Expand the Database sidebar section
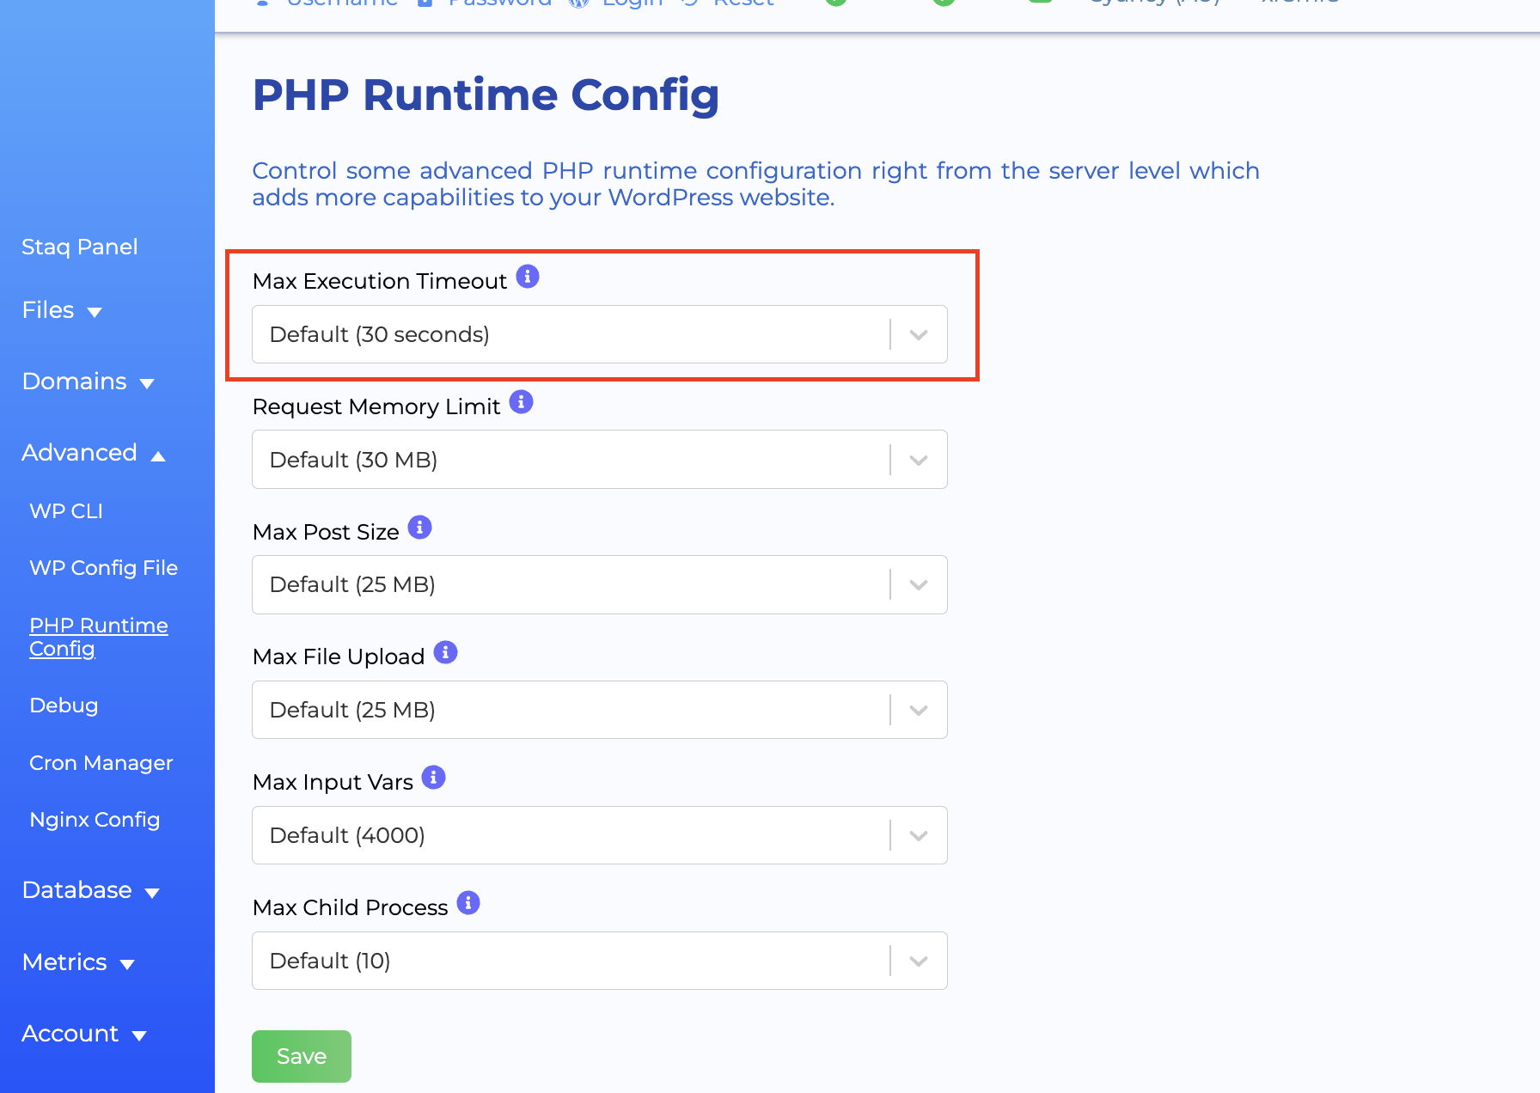 [x=90, y=890]
